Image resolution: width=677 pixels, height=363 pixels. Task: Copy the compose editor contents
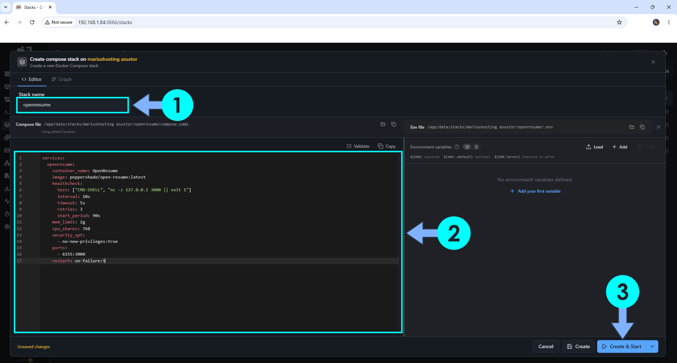point(387,146)
